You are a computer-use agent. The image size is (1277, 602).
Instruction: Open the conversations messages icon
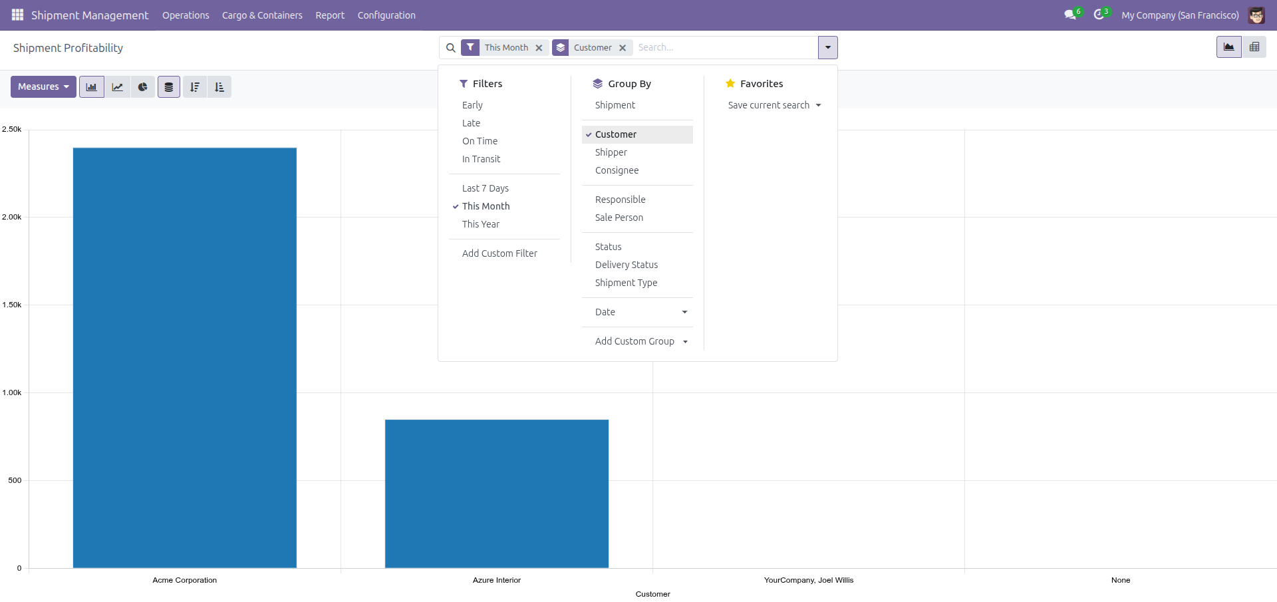point(1070,15)
